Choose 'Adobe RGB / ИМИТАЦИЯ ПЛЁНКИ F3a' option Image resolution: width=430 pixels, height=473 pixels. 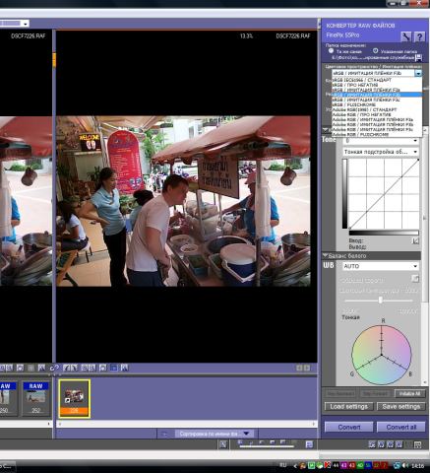(377, 119)
